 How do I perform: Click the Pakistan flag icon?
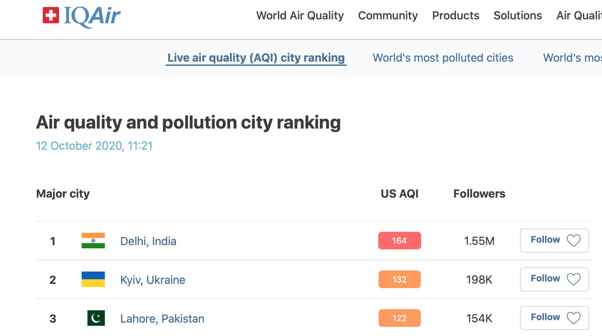(96, 318)
